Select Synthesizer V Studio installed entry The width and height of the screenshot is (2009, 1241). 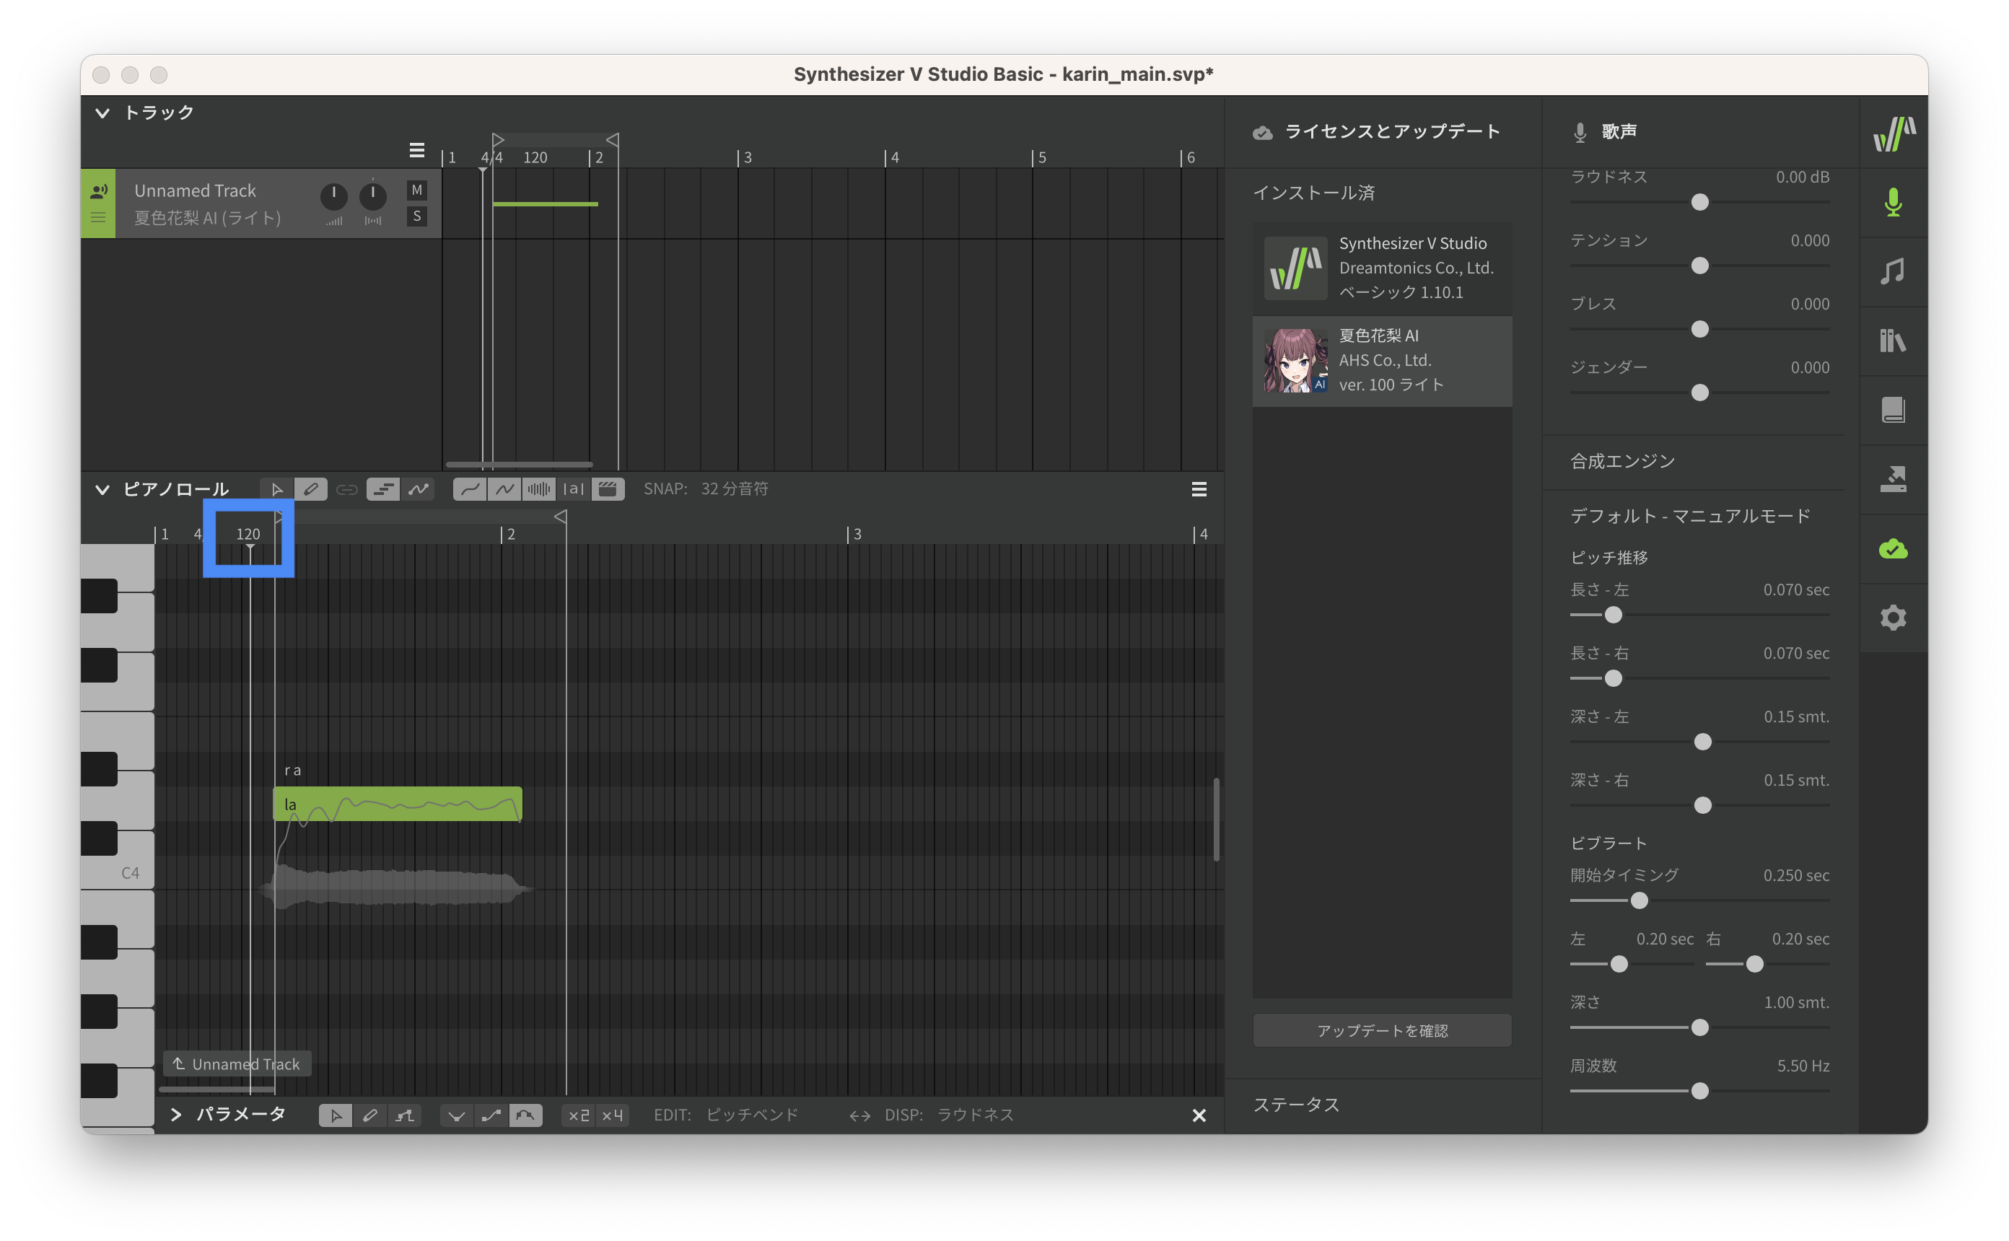point(1382,268)
